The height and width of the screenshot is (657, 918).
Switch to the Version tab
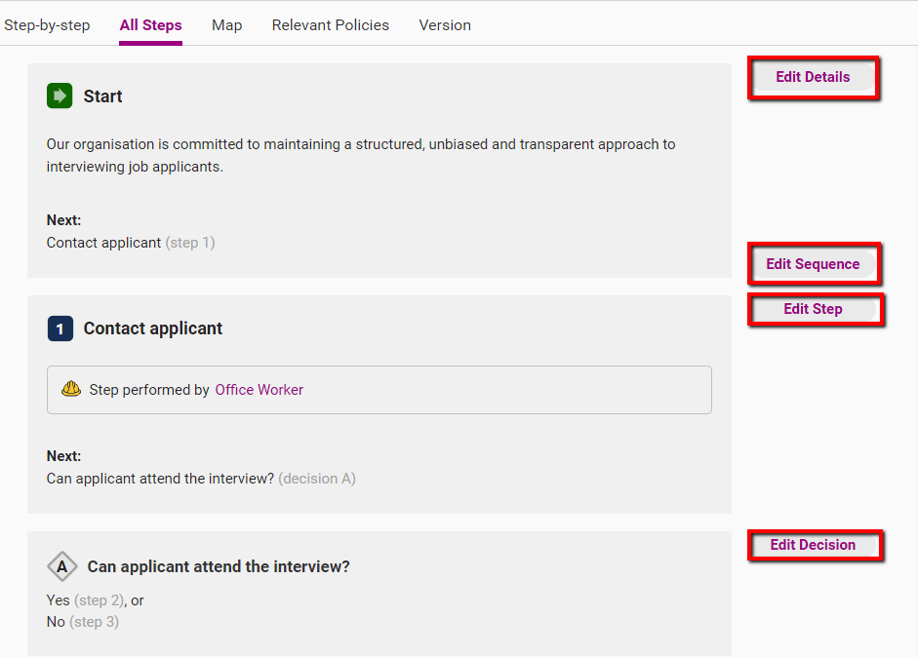[x=445, y=25]
